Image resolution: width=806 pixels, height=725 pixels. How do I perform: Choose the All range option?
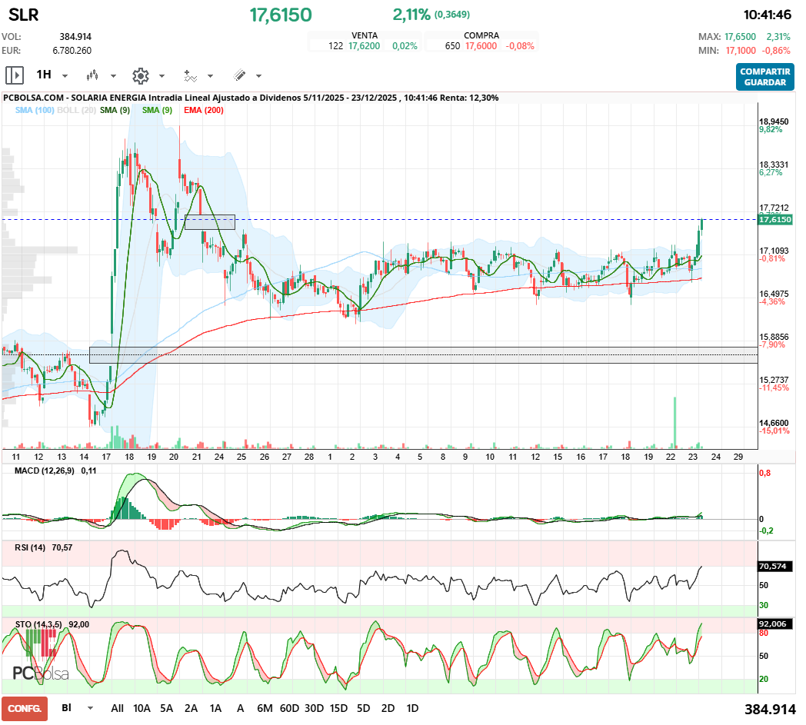pos(117,708)
